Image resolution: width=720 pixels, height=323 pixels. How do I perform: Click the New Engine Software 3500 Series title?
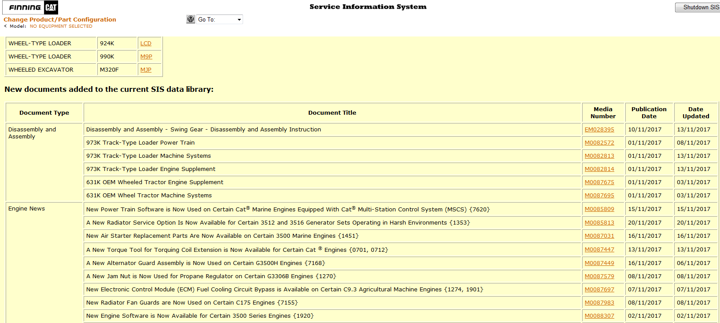click(200, 316)
